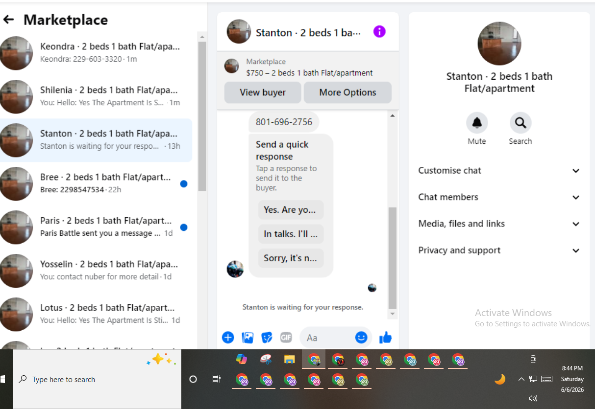The width and height of the screenshot is (595, 409).
Task: Open the GIF picker
Action: 286,337
